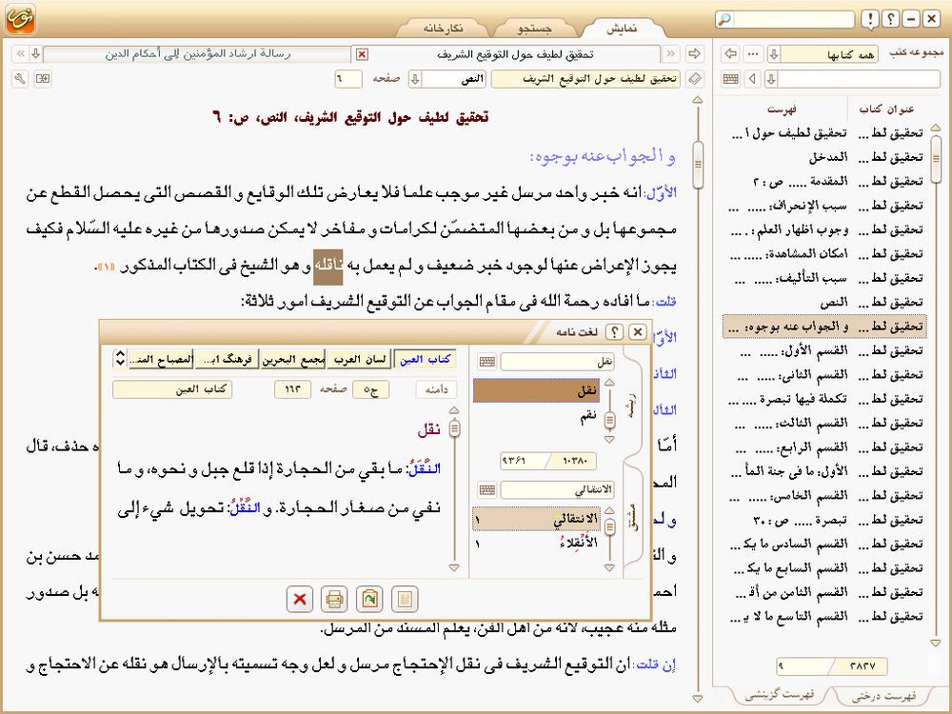The image size is (952, 714).
Task: Switch to the جستجو tab
Action: (x=534, y=29)
